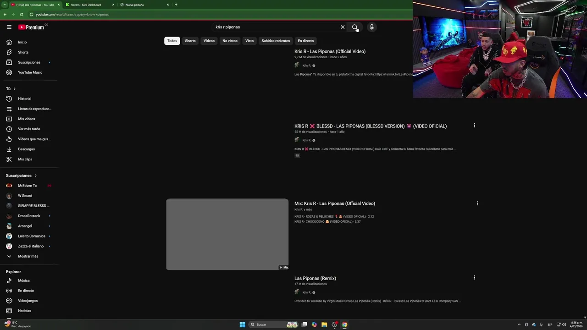The image size is (587, 330).
Task: Select the Todos filter chip
Action: coord(172,41)
